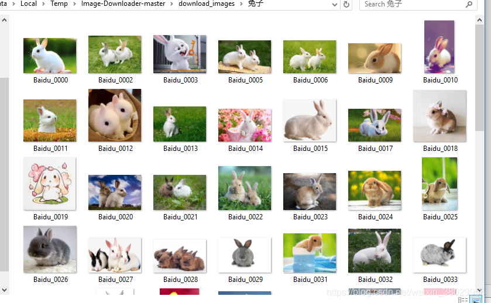Click the Baidu_0029 file name label
The width and height of the screenshot is (491, 303).
pos(245,280)
